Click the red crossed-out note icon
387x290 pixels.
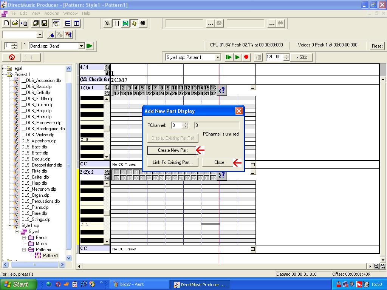pyautogui.click(x=12, y=57)
